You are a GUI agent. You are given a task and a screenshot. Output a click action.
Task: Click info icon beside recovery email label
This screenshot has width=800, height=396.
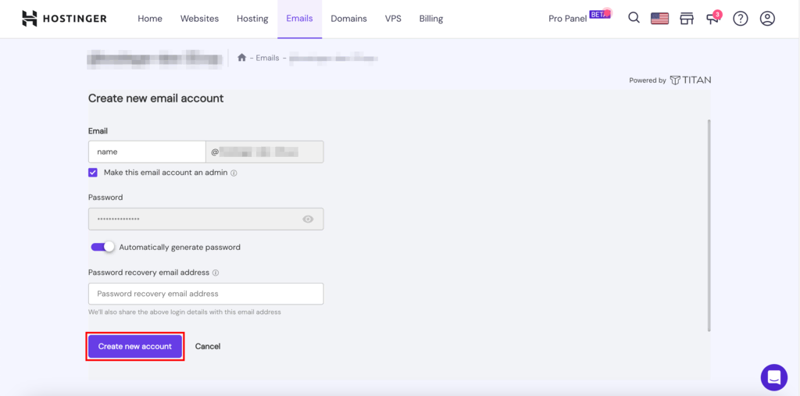(x=216, y=273)
